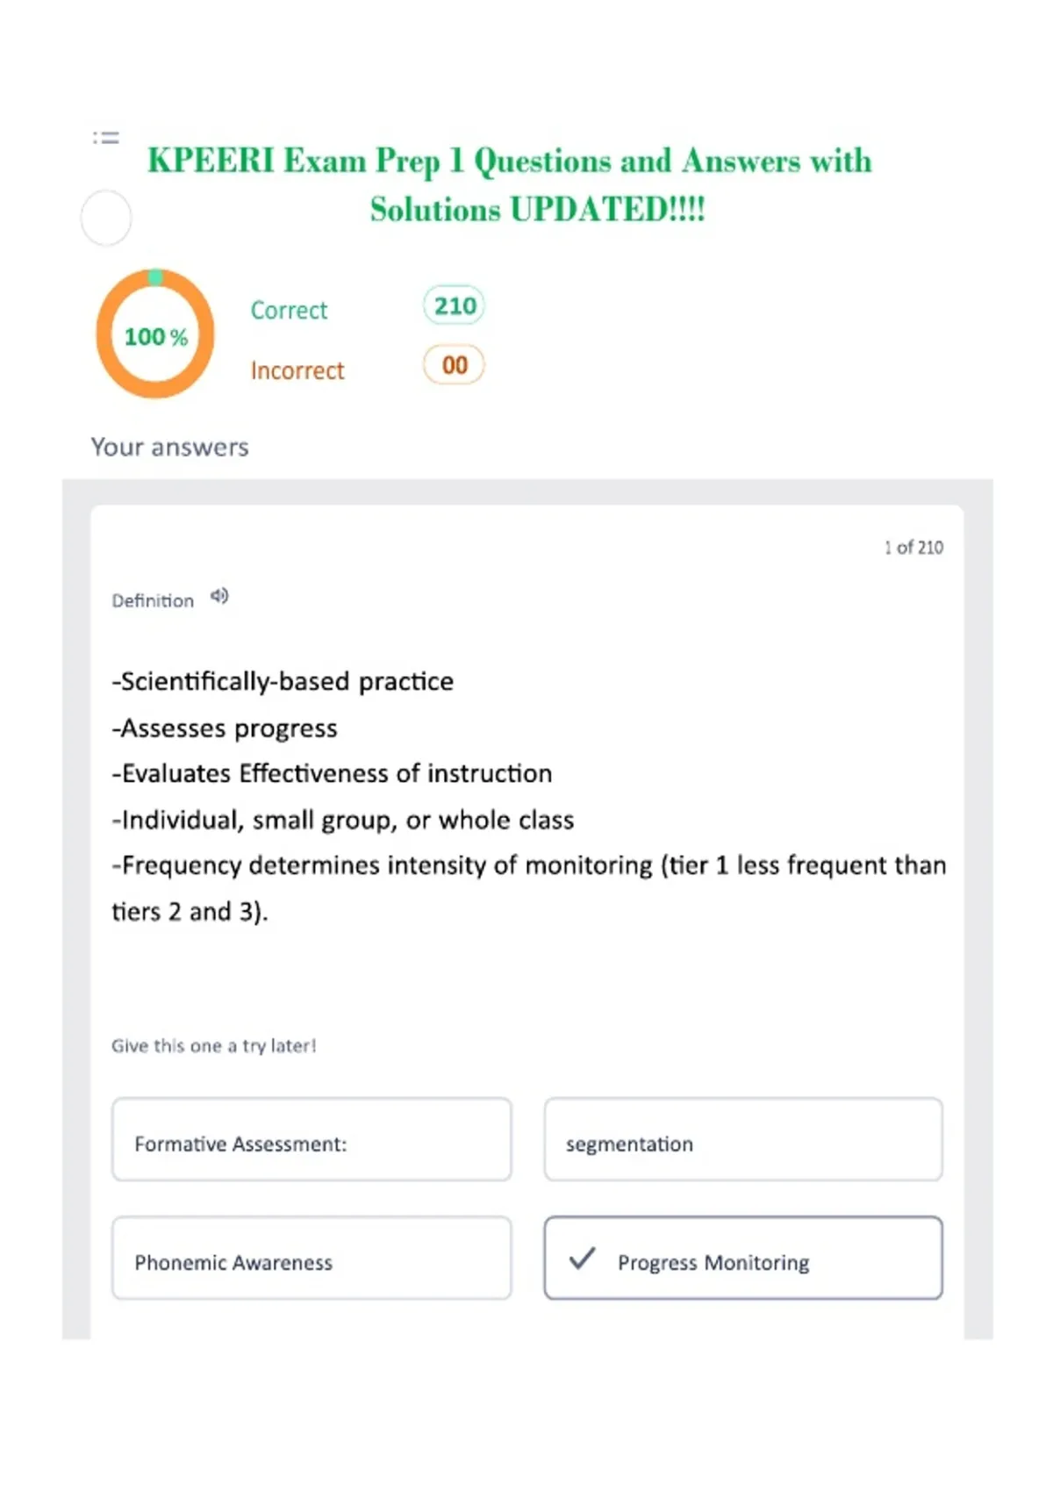Click the empty circular avatar icon
The image size is (1053, 1492).
(x=106, y=218)
